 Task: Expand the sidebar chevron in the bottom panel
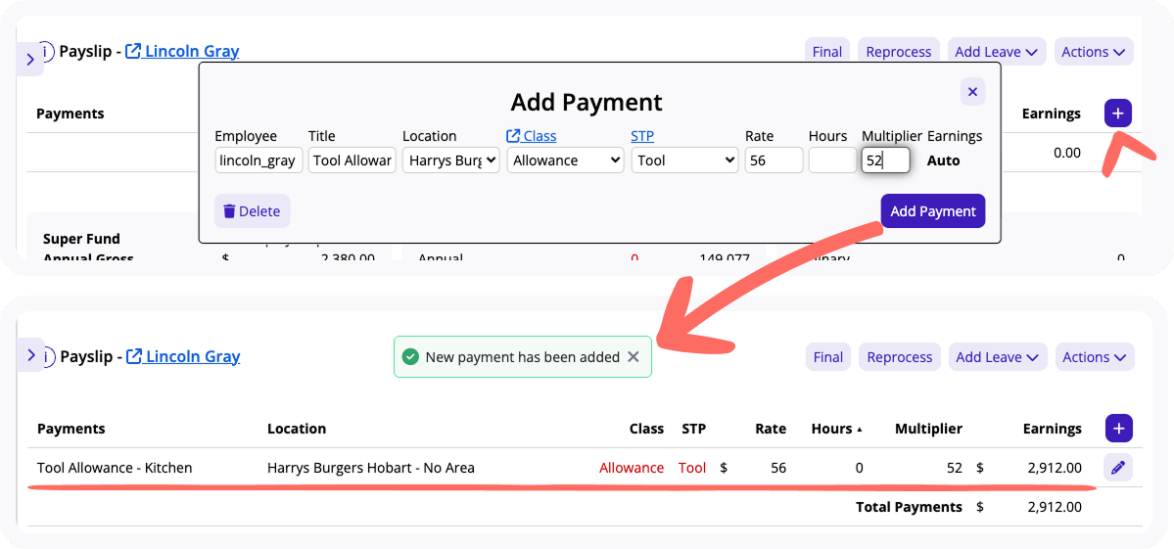tap(31, 355)
